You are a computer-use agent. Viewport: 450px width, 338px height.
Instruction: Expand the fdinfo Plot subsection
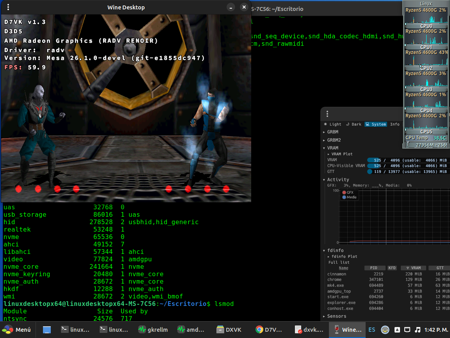342,256
